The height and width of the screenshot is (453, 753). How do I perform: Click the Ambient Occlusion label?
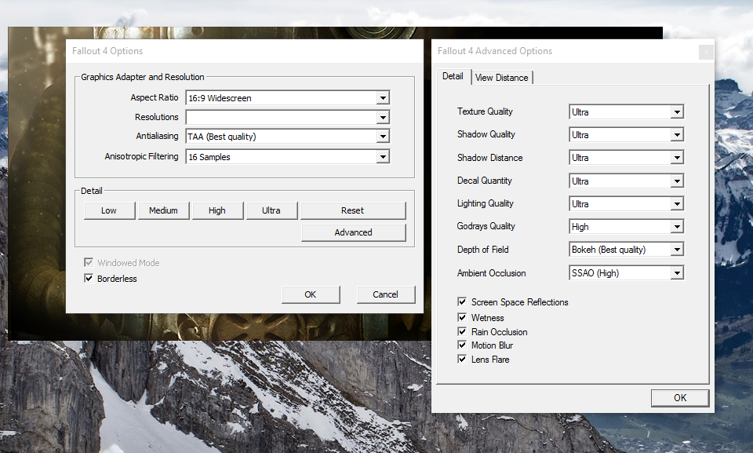coord(491,273)
